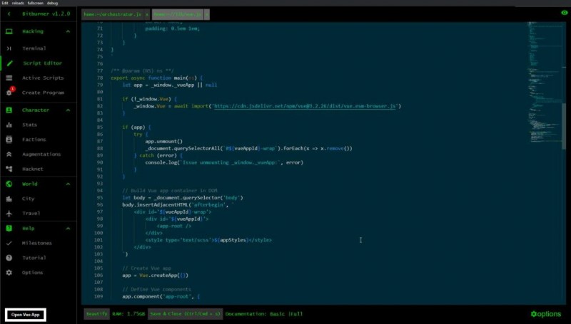This screenshot has height=324, width=571.
Task: Open Basic documentation link
Action: (x=277, y=314)
